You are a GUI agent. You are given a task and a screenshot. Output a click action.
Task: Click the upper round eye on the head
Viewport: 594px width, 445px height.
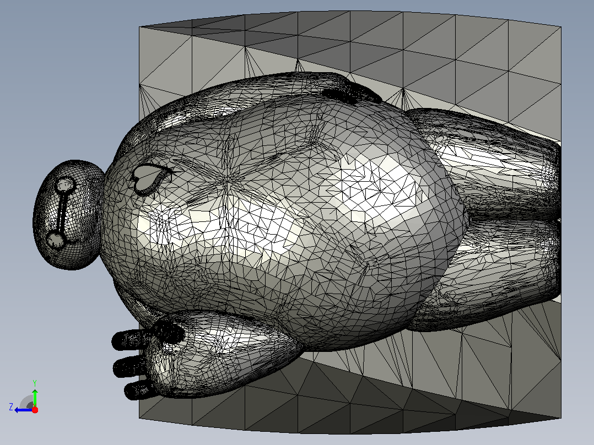click(x=65, y=185)
